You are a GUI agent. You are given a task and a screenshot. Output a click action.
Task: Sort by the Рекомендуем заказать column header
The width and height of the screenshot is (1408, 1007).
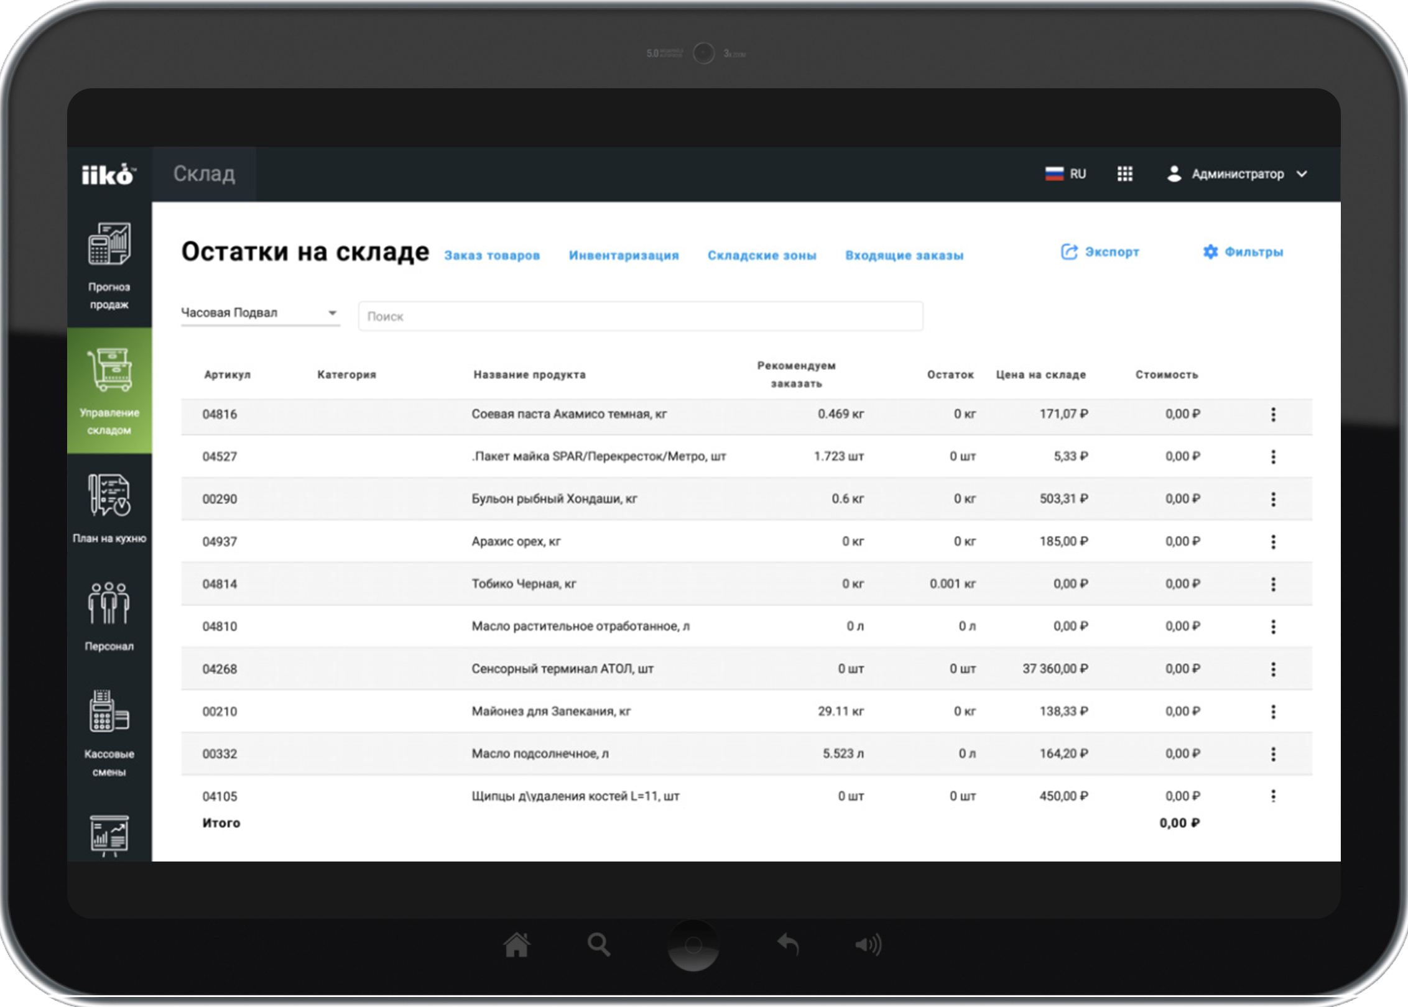click(797, 375)
